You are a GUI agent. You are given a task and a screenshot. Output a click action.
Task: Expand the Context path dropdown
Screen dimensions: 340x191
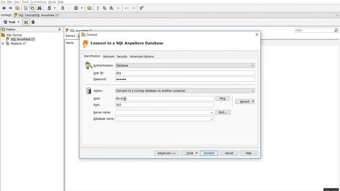(x=337, y=15)
